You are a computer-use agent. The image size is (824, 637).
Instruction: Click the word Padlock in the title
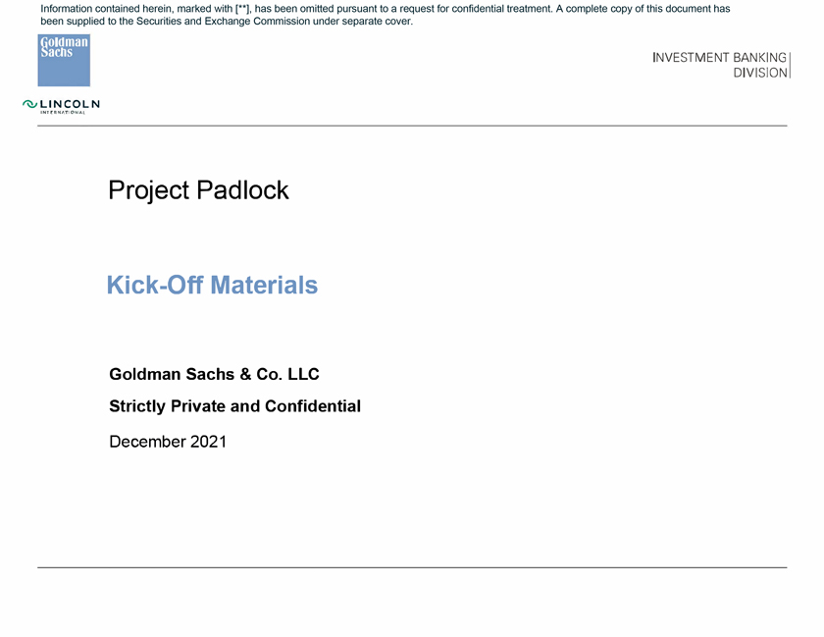coord(242,190)
